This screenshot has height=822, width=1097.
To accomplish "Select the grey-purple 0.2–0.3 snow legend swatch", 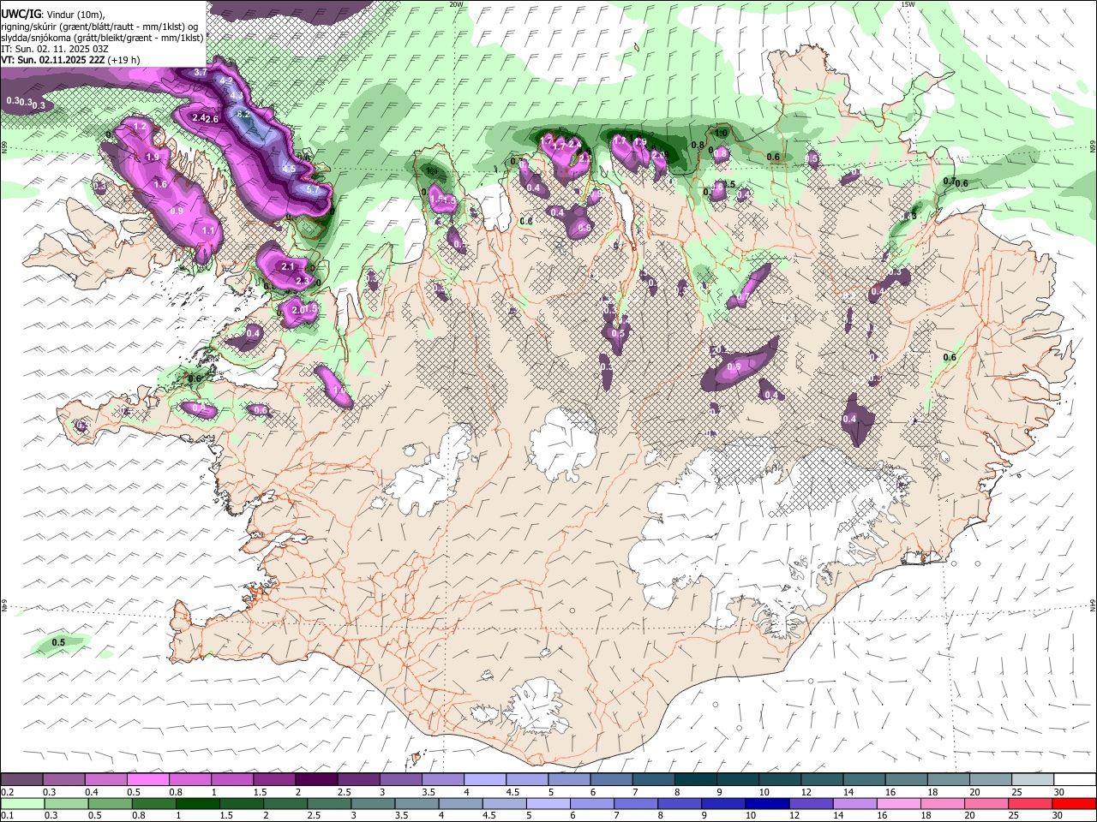I will pyautogui.click(x=21, y=780).
